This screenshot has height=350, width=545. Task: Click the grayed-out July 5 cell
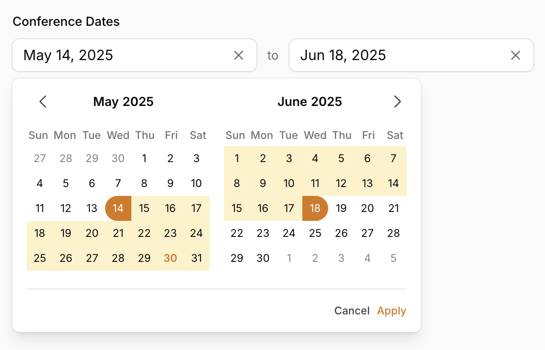pyautogui.click(x=394, y=258)
